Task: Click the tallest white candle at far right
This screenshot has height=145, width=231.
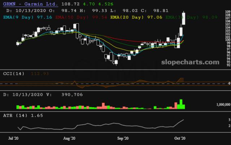Action: [184, 19]
